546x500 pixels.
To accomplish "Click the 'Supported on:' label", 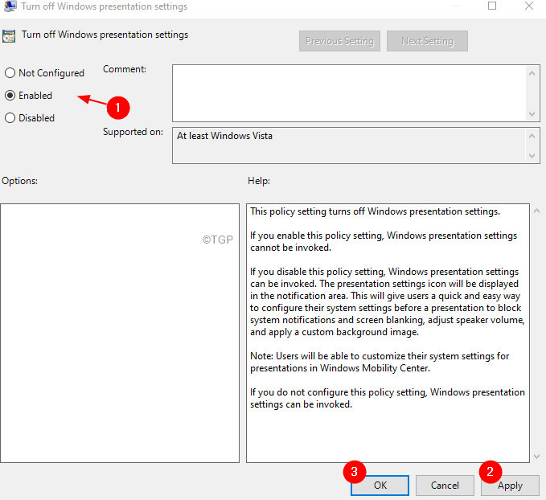I will [133, 132].
